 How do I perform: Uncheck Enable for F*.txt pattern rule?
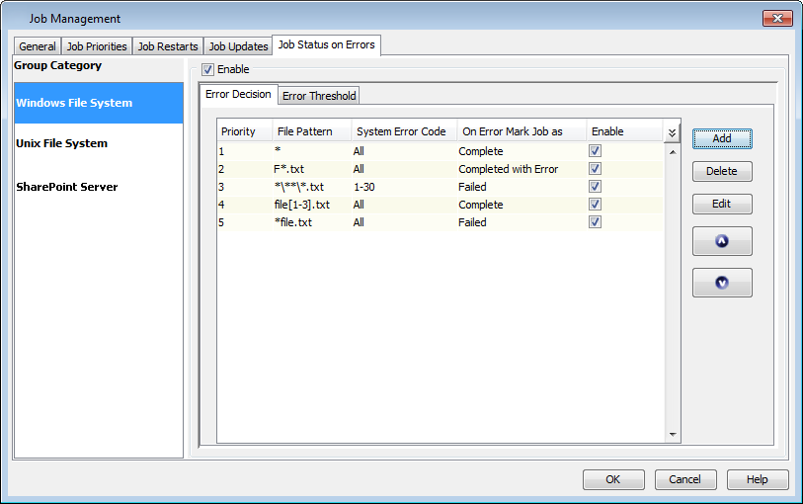(x=595, y=169)
